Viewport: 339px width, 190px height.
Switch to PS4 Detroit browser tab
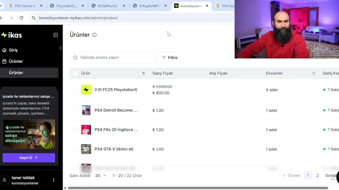pos(25,6)
